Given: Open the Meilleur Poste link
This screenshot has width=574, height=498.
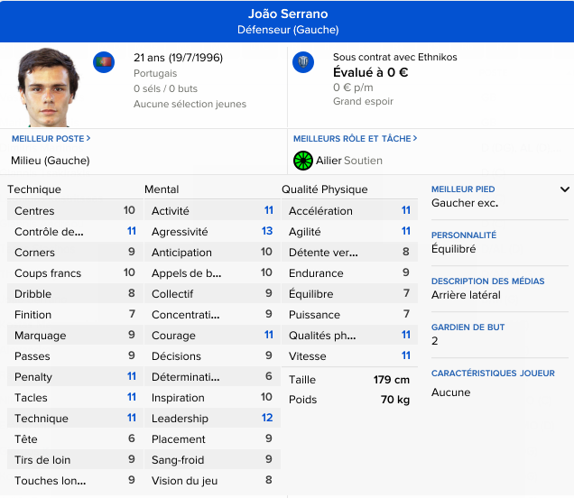Looking at the screenshot, I should click(x=51, y=139).
